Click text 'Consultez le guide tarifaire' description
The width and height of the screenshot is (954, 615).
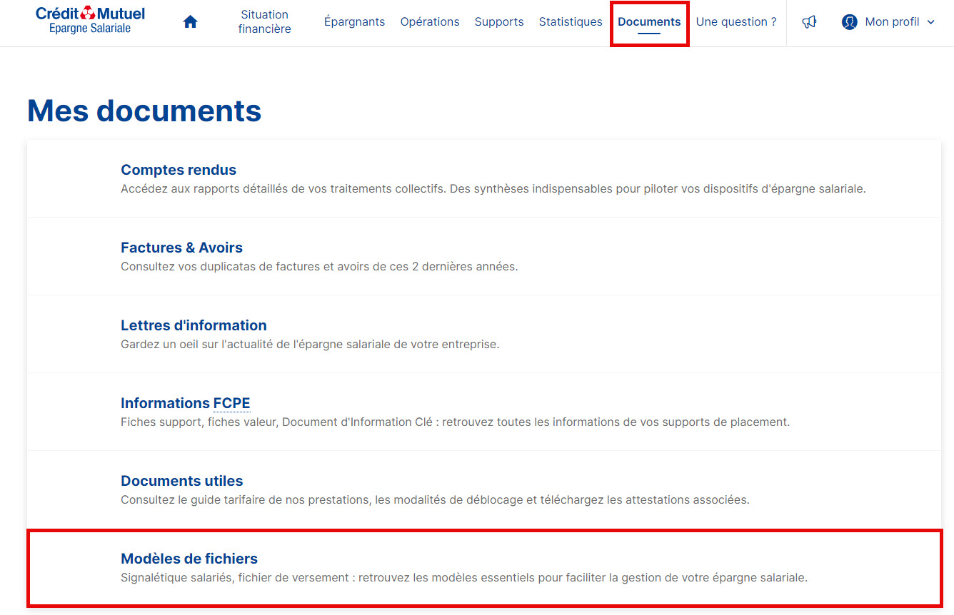pos(435,500)
